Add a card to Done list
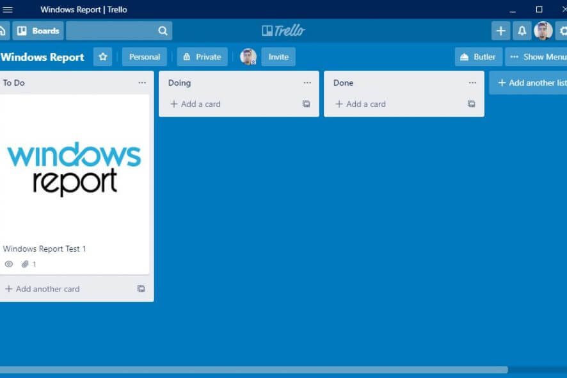Viewport: 567px width, 378px height. point(361,104)
